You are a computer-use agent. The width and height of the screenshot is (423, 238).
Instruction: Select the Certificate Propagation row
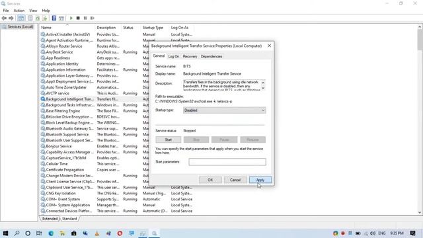(x=94, y=170)
